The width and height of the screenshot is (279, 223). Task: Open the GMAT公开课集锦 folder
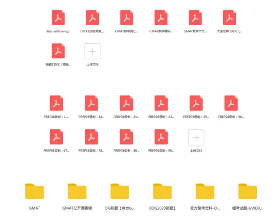coord(77,191)
